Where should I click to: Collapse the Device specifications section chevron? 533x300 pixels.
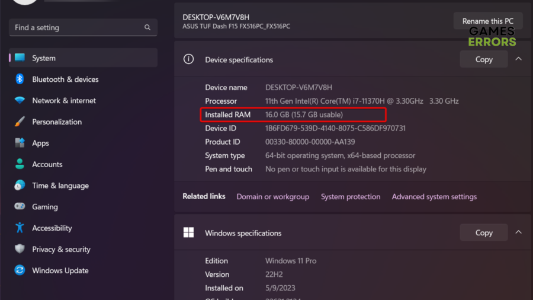click(x=518, y=59)
